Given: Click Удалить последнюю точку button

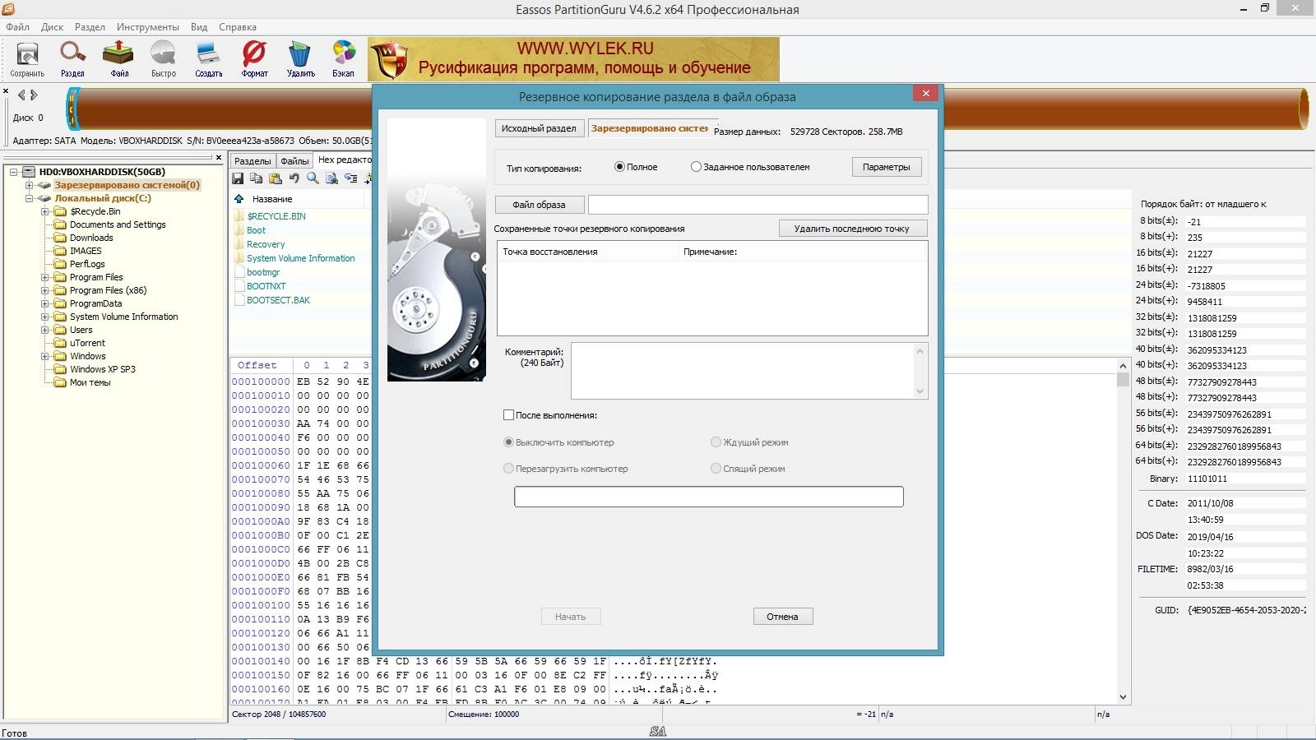Looking at the screenshot, I should pyautogui.click(x=851, y=229).
